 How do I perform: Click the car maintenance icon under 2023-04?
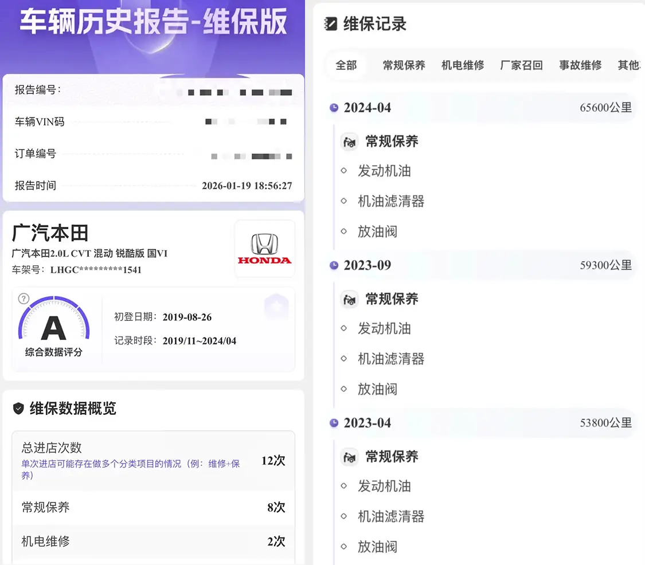(x=350, y=457)
